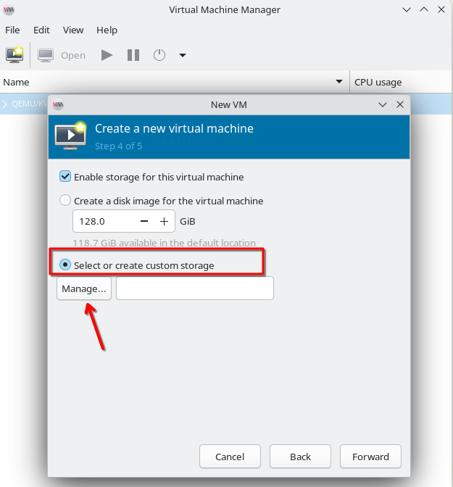This screenshot has height=487, width=453.
Task: Open the View menu
Action: 73,30
